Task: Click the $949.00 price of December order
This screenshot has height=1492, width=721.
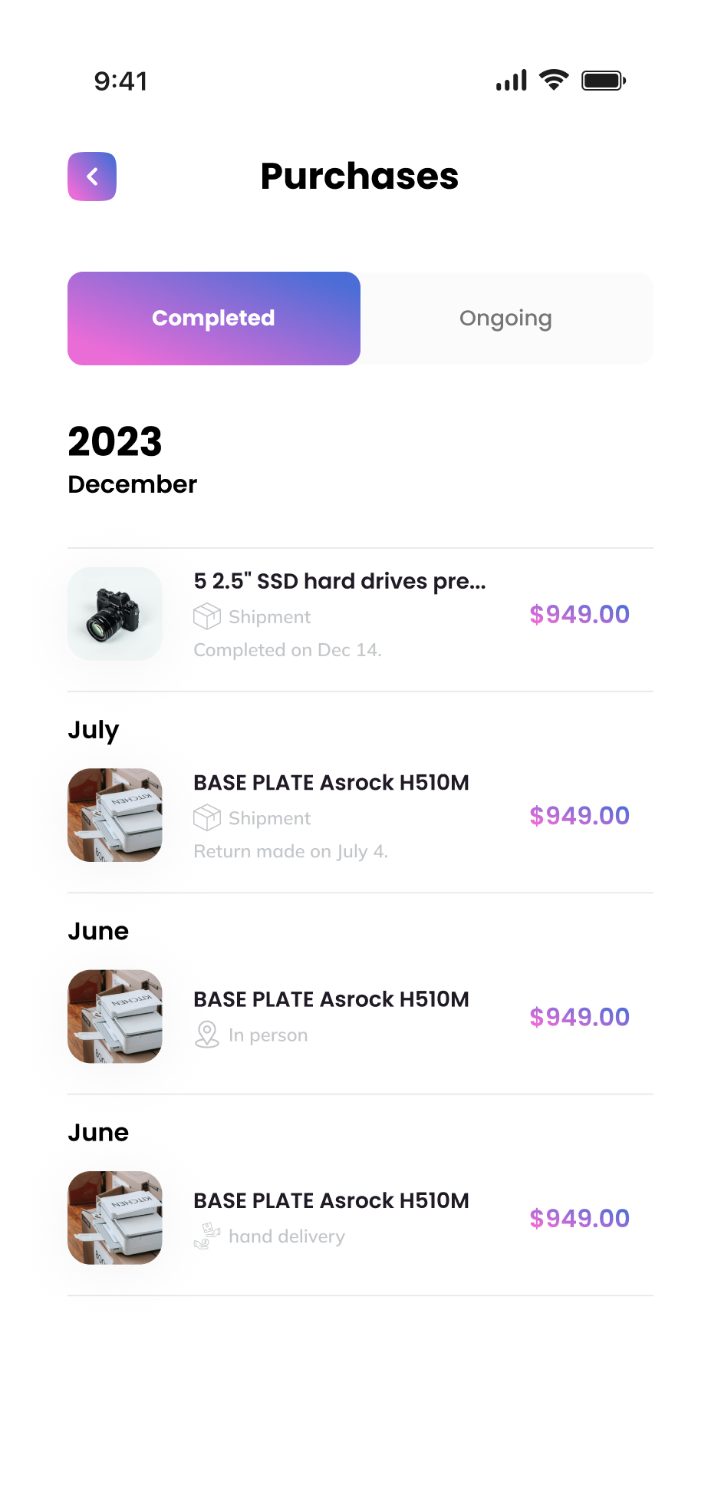Action: click(x=579, y=615)
